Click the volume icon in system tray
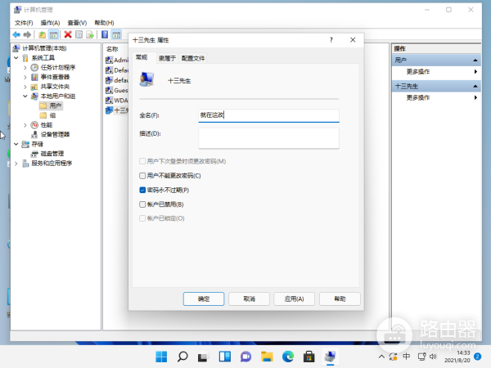Screen dimensions: 491x368 coord(434,357)
